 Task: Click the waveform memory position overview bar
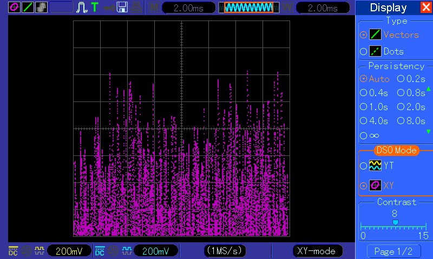click(249, 8)
